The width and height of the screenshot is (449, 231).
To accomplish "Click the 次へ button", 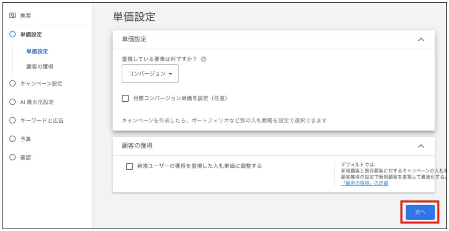I will [x=420, y=212].
